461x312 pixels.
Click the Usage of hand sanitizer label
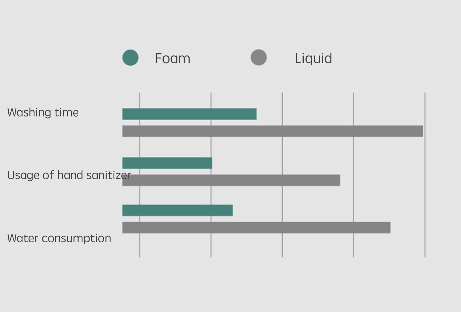(69, 175)
